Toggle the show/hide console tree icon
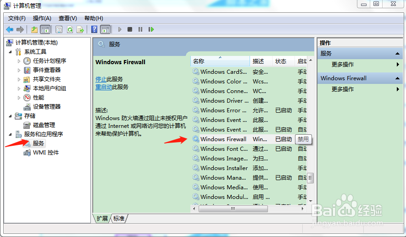Screen dimensions: 406x237 point(45,29)
